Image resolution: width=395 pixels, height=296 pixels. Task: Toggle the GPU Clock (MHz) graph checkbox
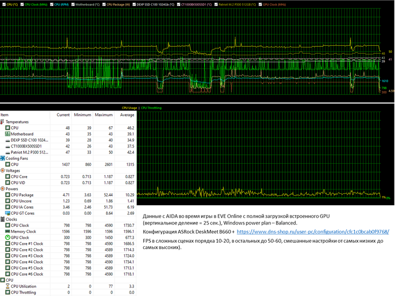point(260,4)
